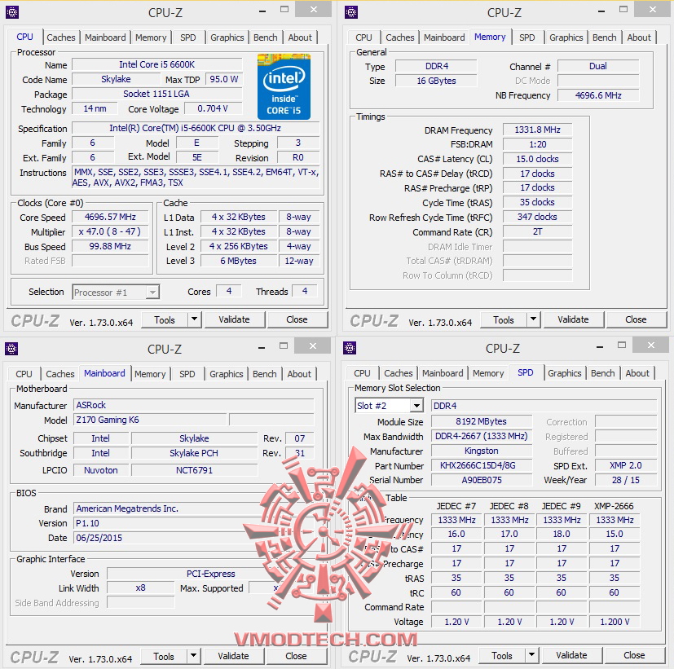Select About tab in the SPD window
The width and height of the screenshot is (674, 669).
637,373
